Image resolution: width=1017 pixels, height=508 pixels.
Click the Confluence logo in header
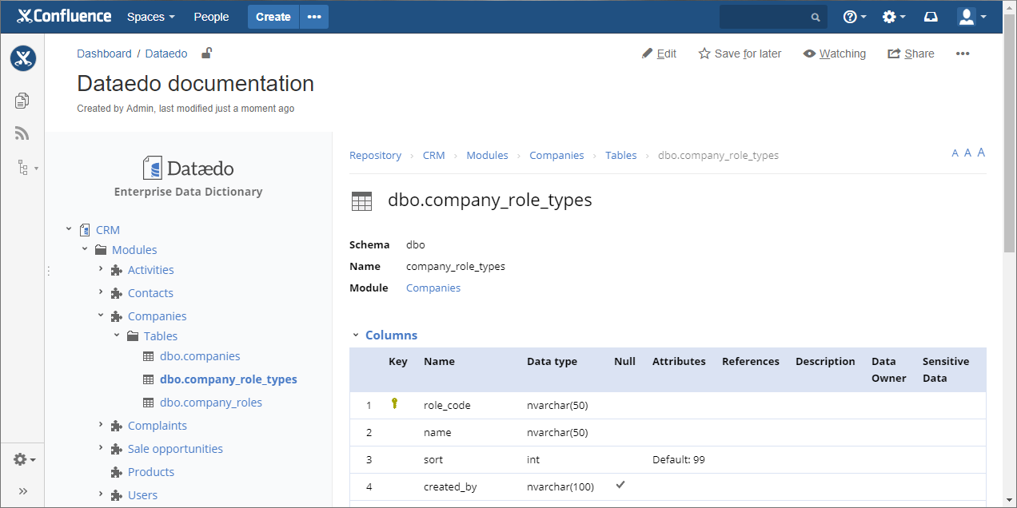[x=65, y=17]
